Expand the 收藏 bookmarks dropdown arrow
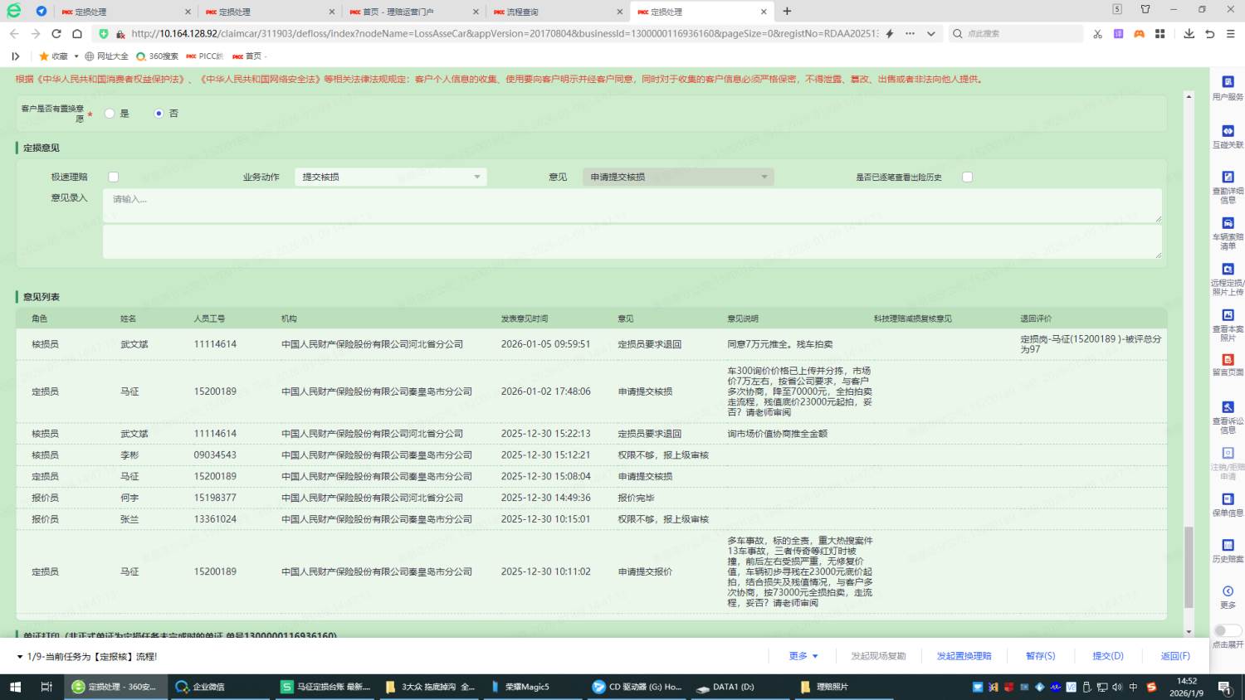The image size is (1245, 700). 76,56
